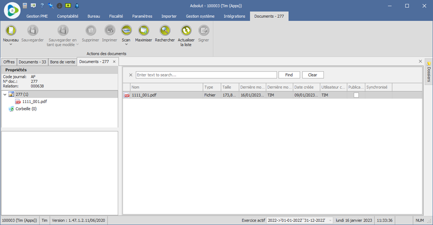Viewport: 433px width, 225px height.
Task: Click the Supprimer icon
Action: click(x=91, y=30)
